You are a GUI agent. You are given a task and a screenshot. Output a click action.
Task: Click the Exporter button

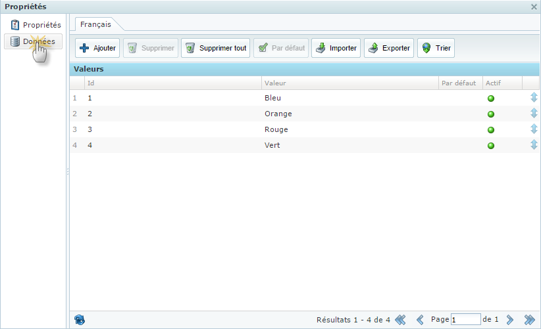pos(389,48)
